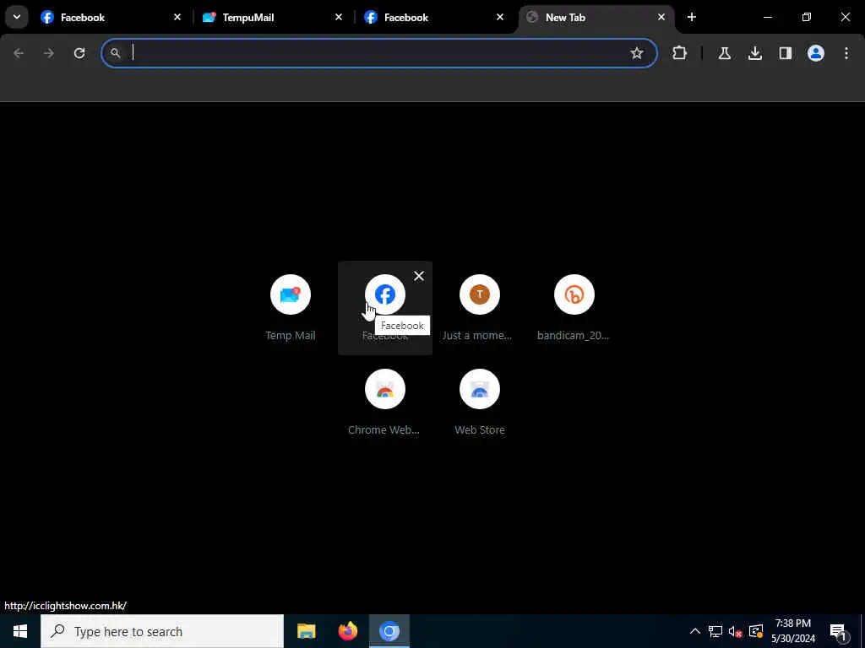Open a new tab with plus button
This screenshot has width=865, height=648.
(x=692, y=17)
